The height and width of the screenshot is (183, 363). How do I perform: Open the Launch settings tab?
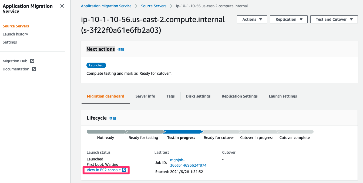point(283,96)
